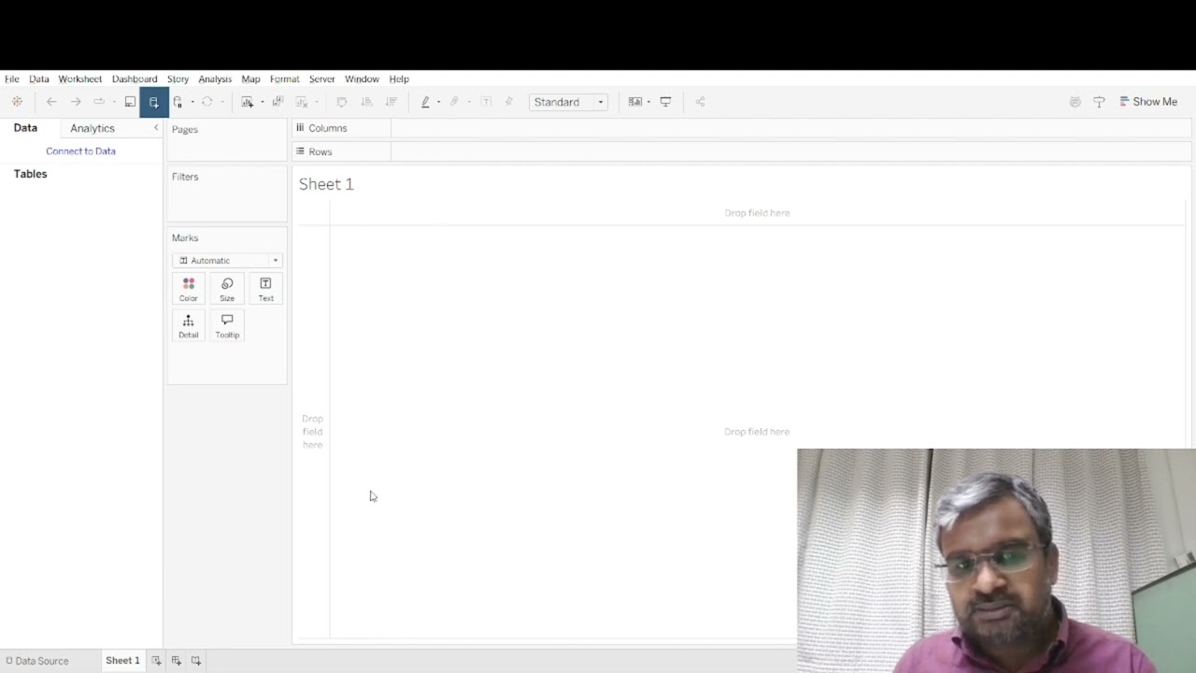Click the Columns shelf field area

790,128
